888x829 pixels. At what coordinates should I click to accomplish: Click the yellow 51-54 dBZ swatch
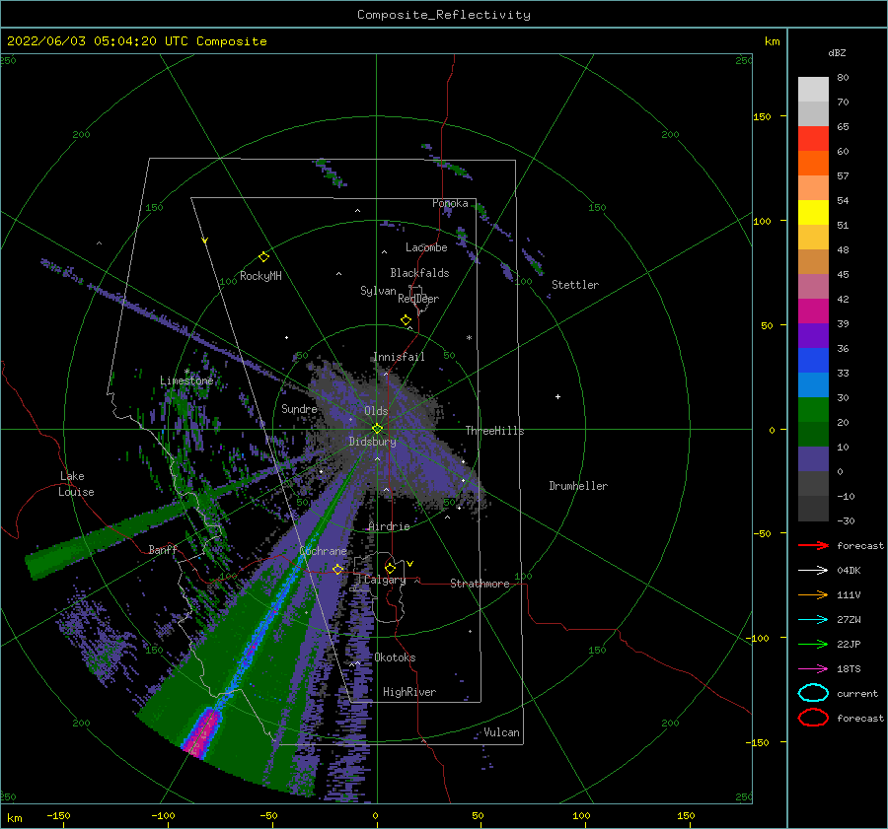tap(813, 213)
